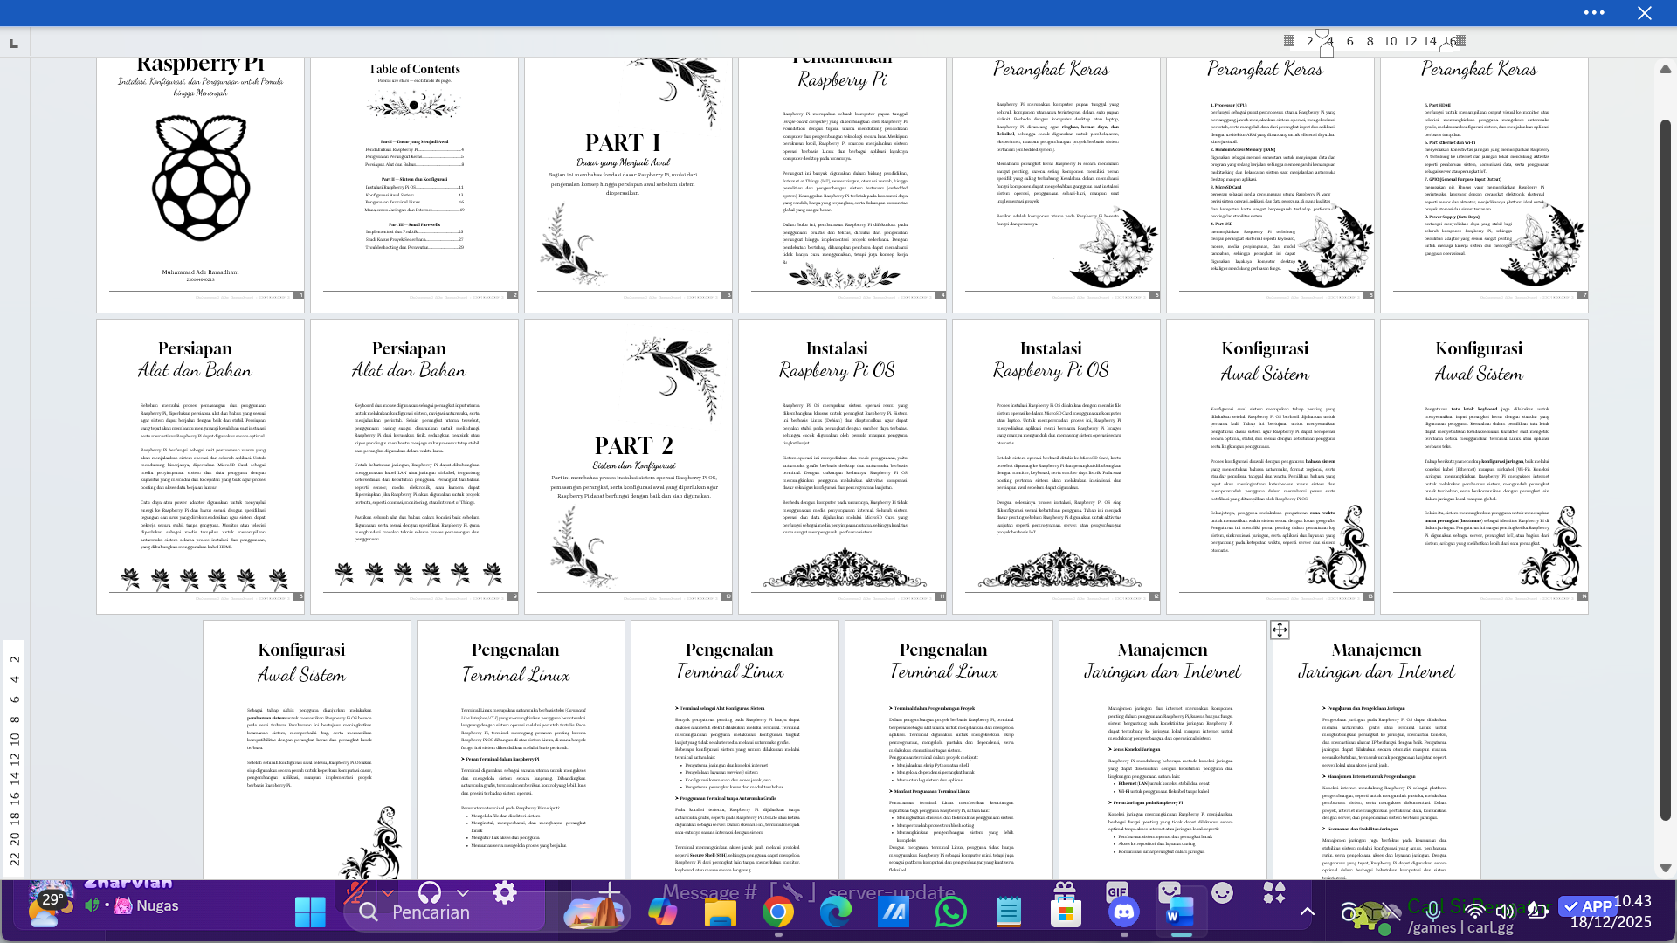Click the vertical scrollbar thumb
This screenshot has width=1677, height=943.
tap(1666, 470)
